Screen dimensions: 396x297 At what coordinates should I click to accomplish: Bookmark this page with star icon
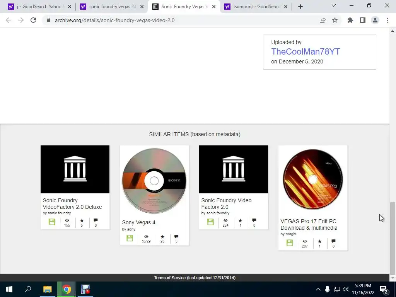[335, 20]
